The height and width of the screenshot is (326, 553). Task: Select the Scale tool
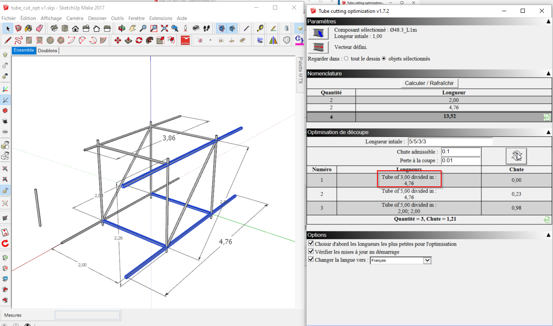(x=160, y=40)
